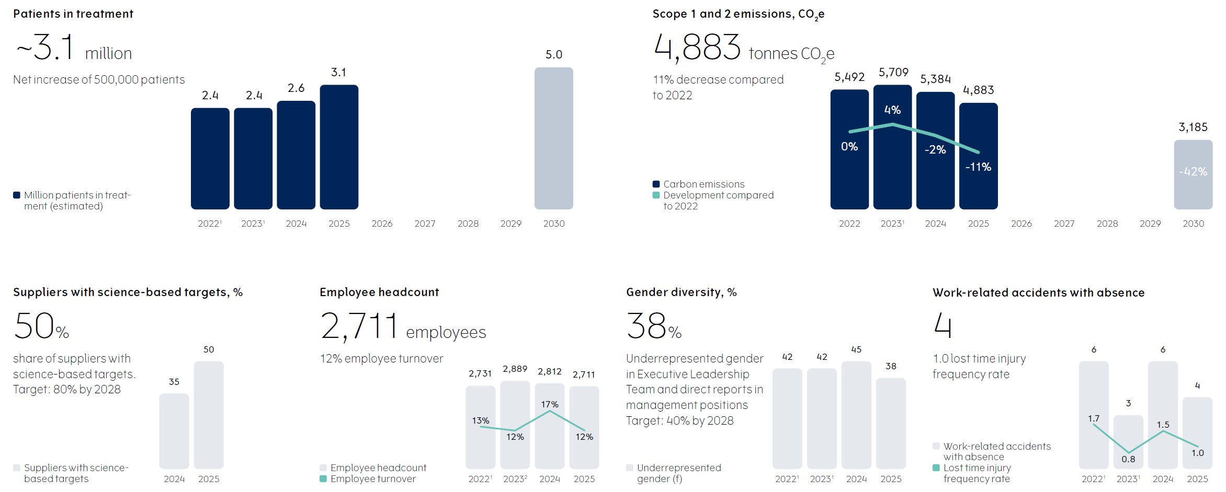Click the '2,711 employees' headline figure
The width and height of the screenshot is (1226, 492).
coord(403,327)
